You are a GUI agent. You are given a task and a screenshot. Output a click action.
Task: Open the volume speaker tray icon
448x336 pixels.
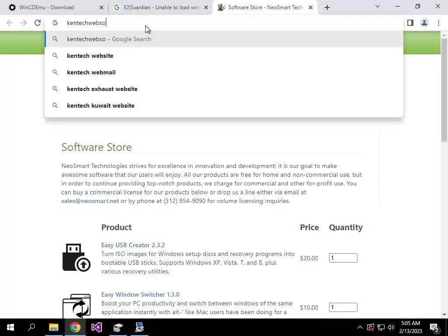pyautogui.click(x=391, y=327)
